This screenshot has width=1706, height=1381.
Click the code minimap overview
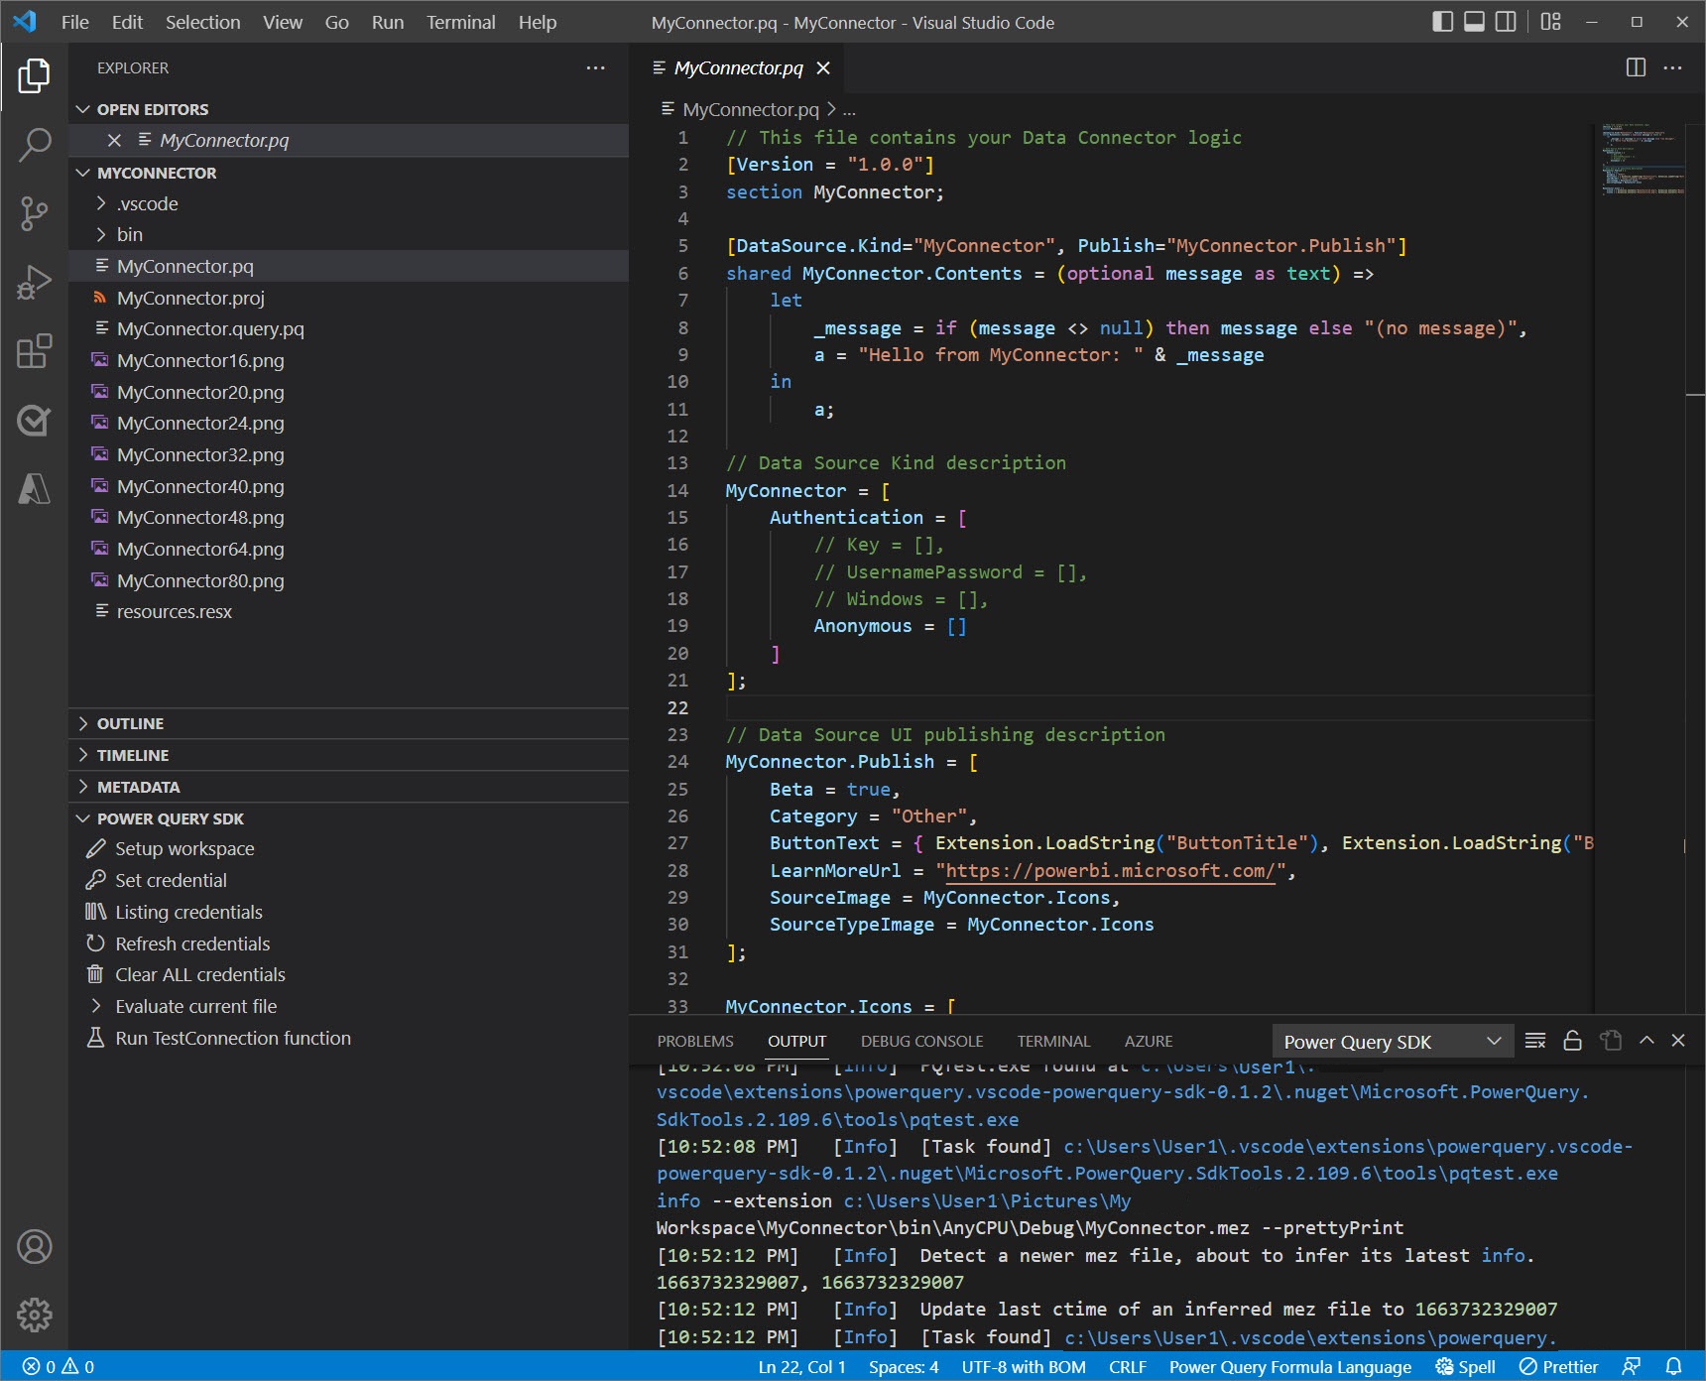click(x=1642, y=159)
